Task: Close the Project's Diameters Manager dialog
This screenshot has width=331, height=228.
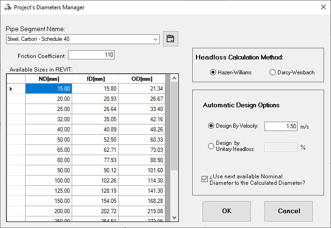Action: click(323, 7)
